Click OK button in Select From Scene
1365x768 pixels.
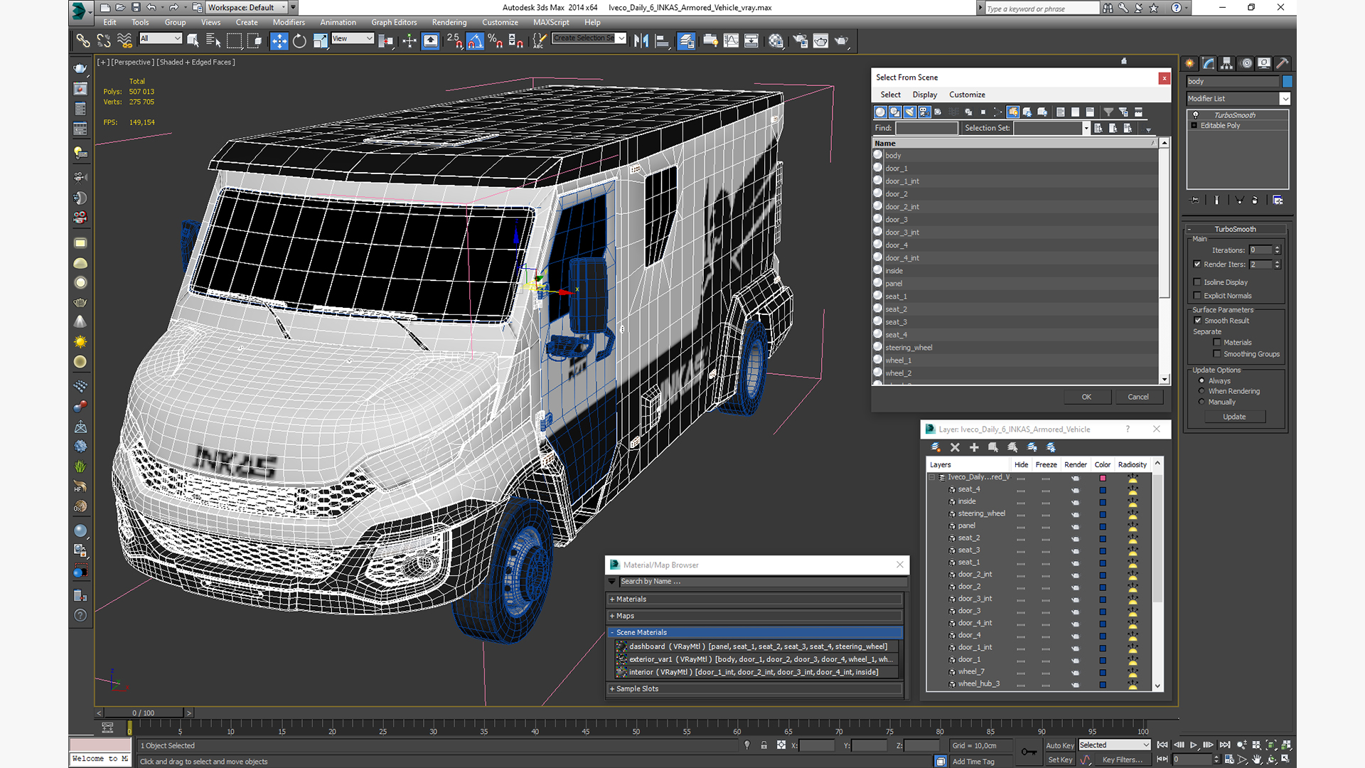[1086, 395]
